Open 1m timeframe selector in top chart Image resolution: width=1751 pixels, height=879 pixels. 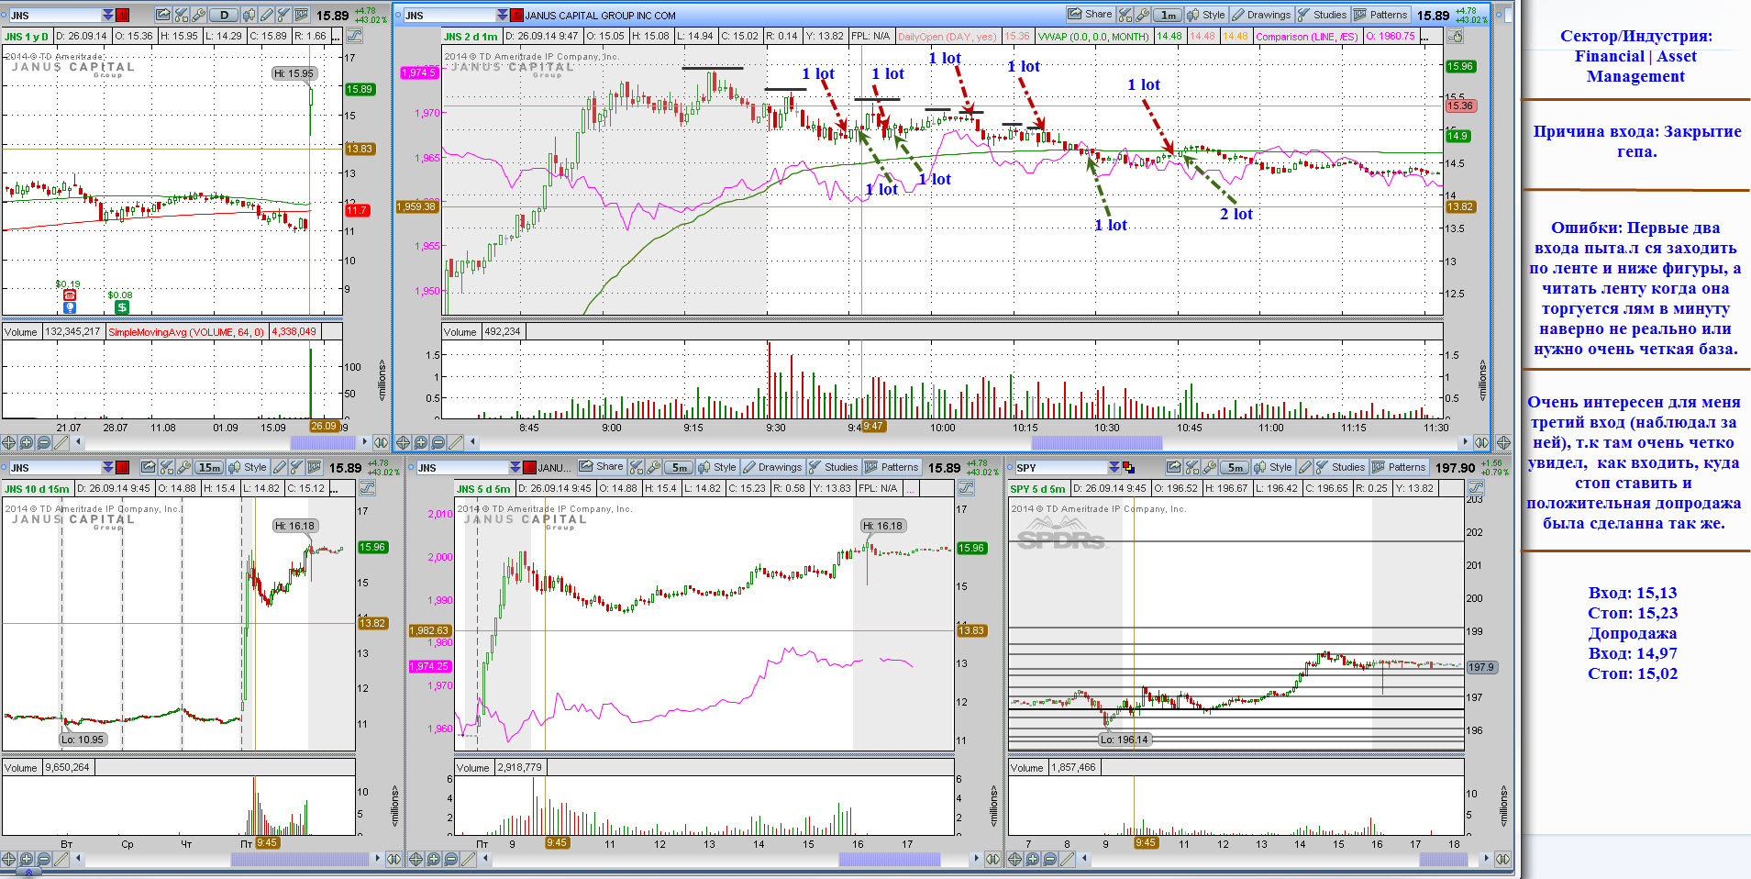(x=1168, y=15)
